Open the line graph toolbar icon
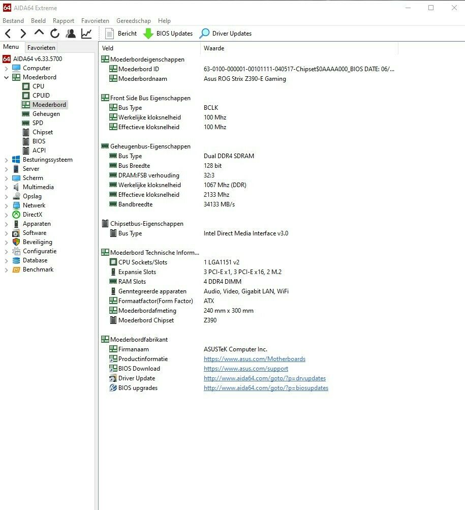Screen dimensions: 465x510 (x=86, y=33)
